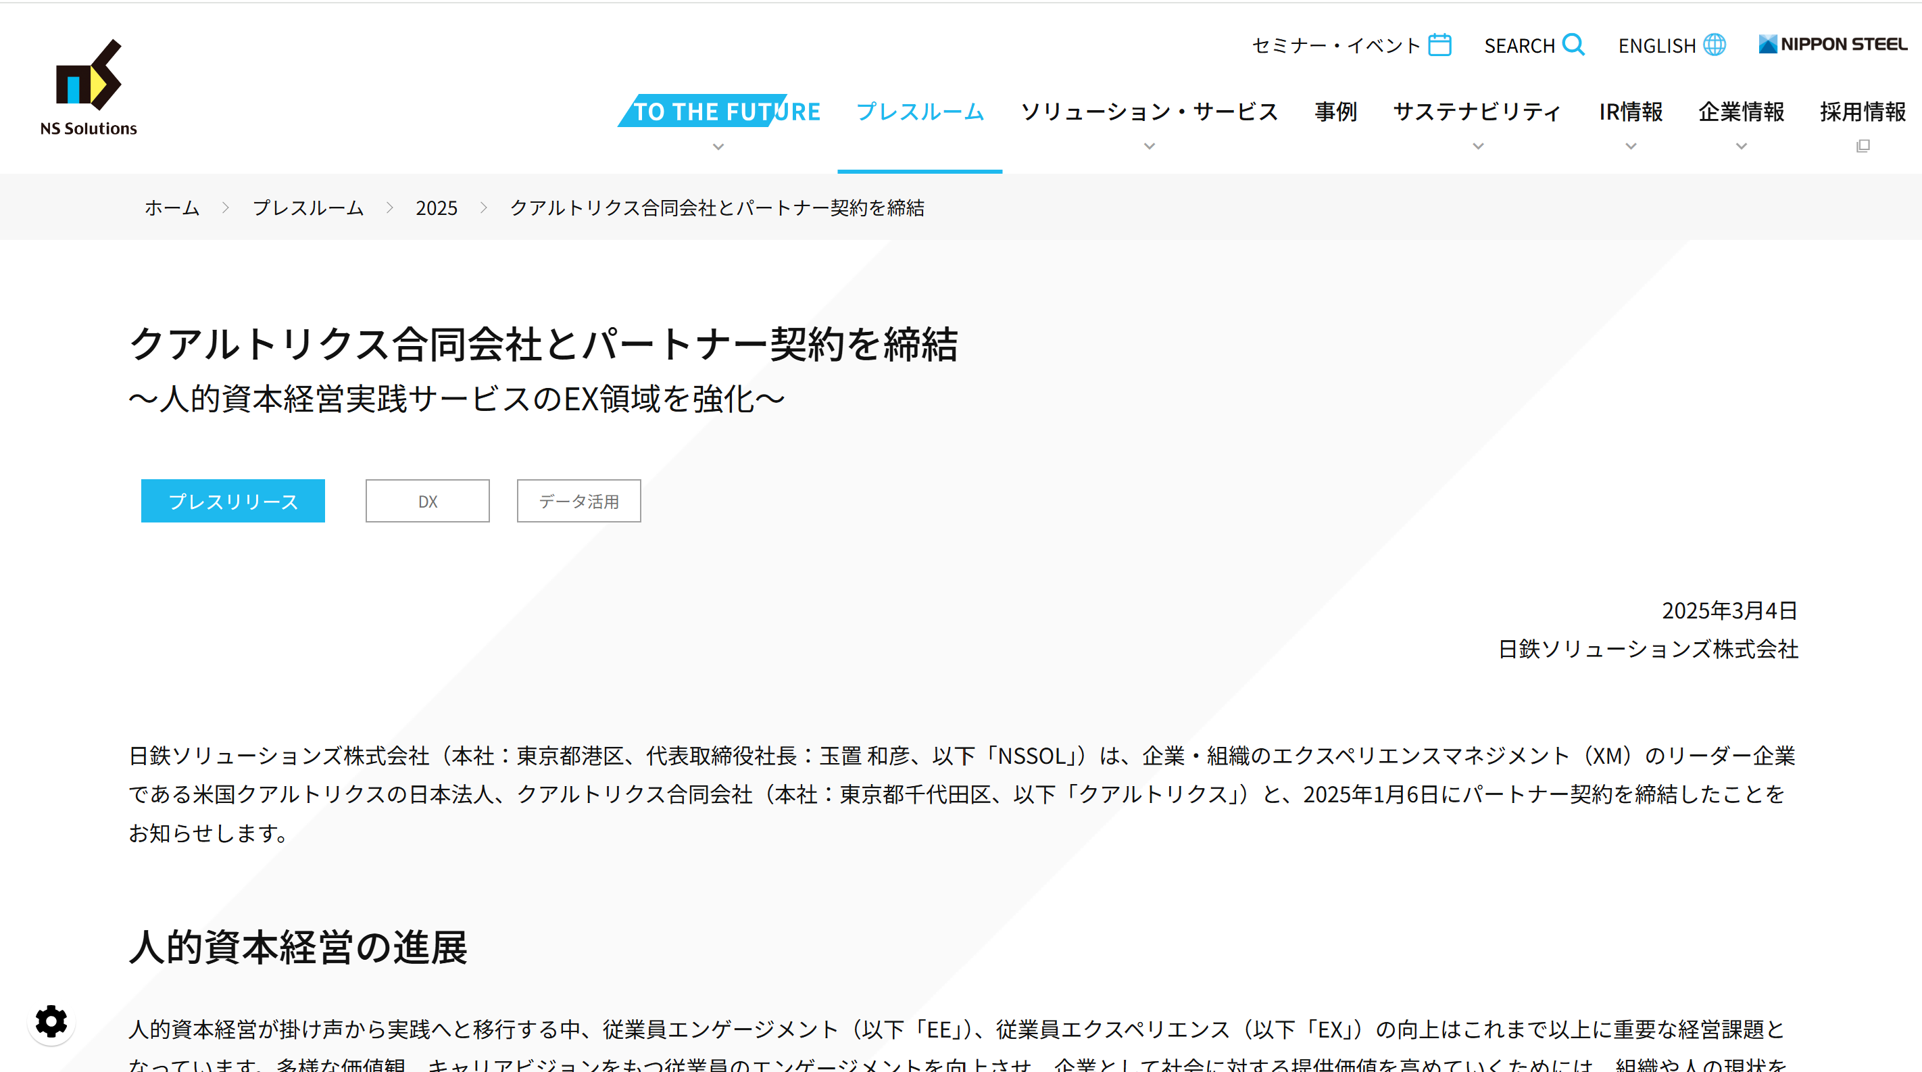Open the 事例 menu item
Screen dimensions: 1922x1072
tap(1335, 112)
